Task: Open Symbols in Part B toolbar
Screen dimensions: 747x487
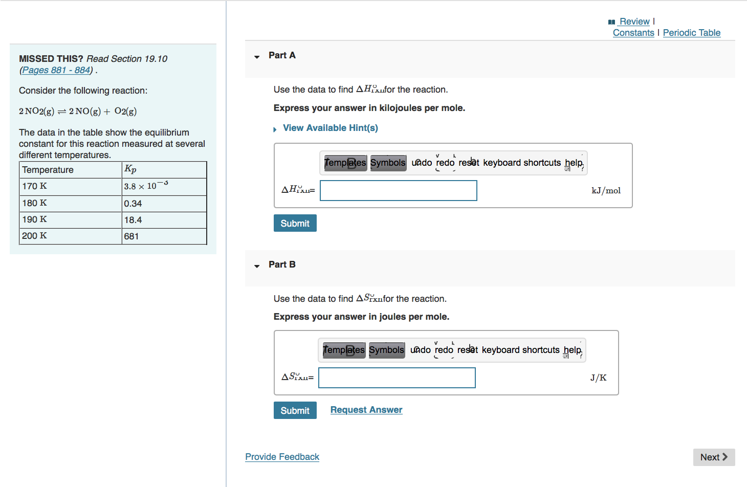Action: [386, 350]
